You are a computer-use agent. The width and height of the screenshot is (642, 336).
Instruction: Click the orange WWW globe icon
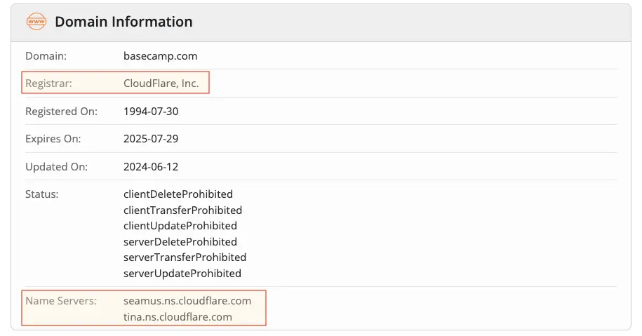pyautogui.click(x=36, y=22)
